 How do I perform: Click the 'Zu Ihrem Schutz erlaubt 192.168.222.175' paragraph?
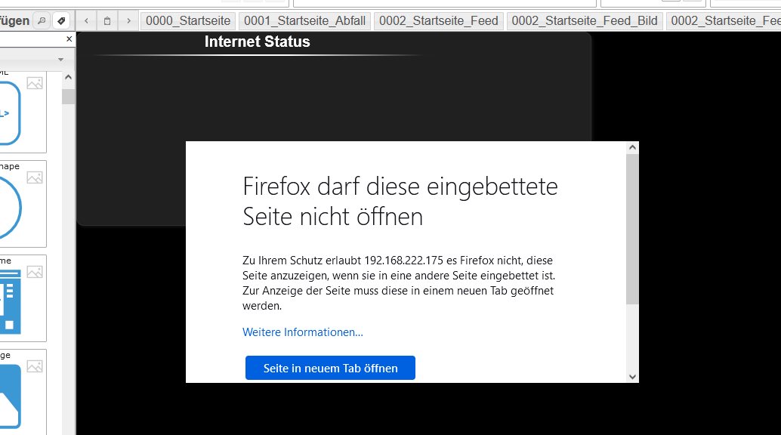pyautogui.click(x=399, y=283)
